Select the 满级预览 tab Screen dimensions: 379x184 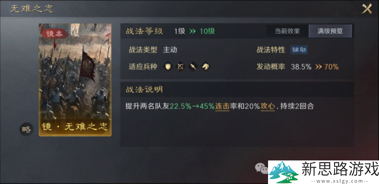point(330,31)
